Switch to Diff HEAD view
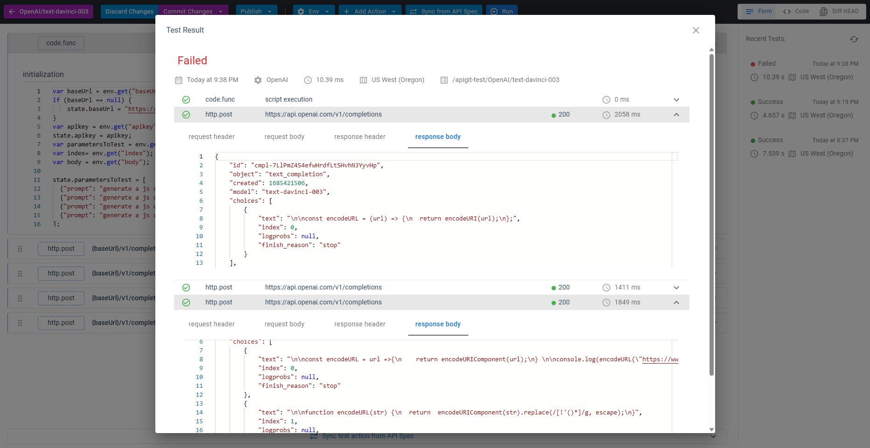Image resolution: width=870 pixels, height=448 pixels. (x=839, y=12)
